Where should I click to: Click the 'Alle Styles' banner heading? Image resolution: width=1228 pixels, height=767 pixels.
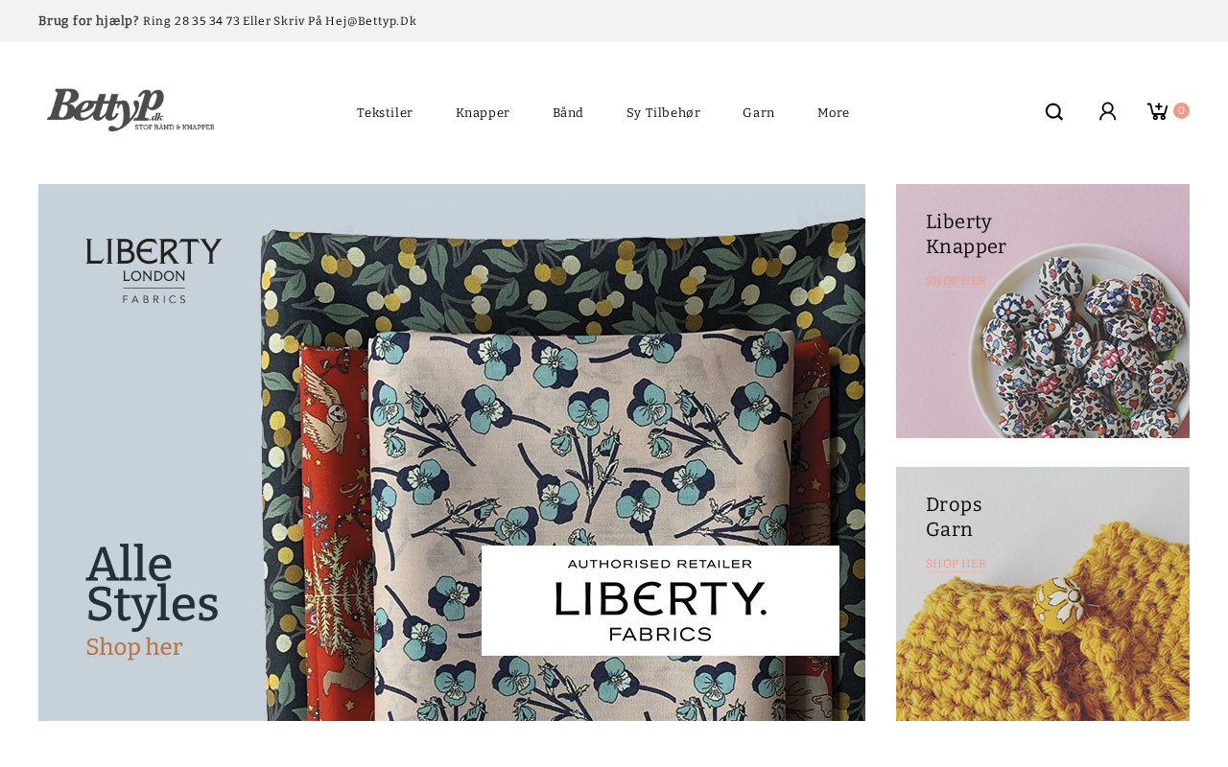click(x=152, y=584)
